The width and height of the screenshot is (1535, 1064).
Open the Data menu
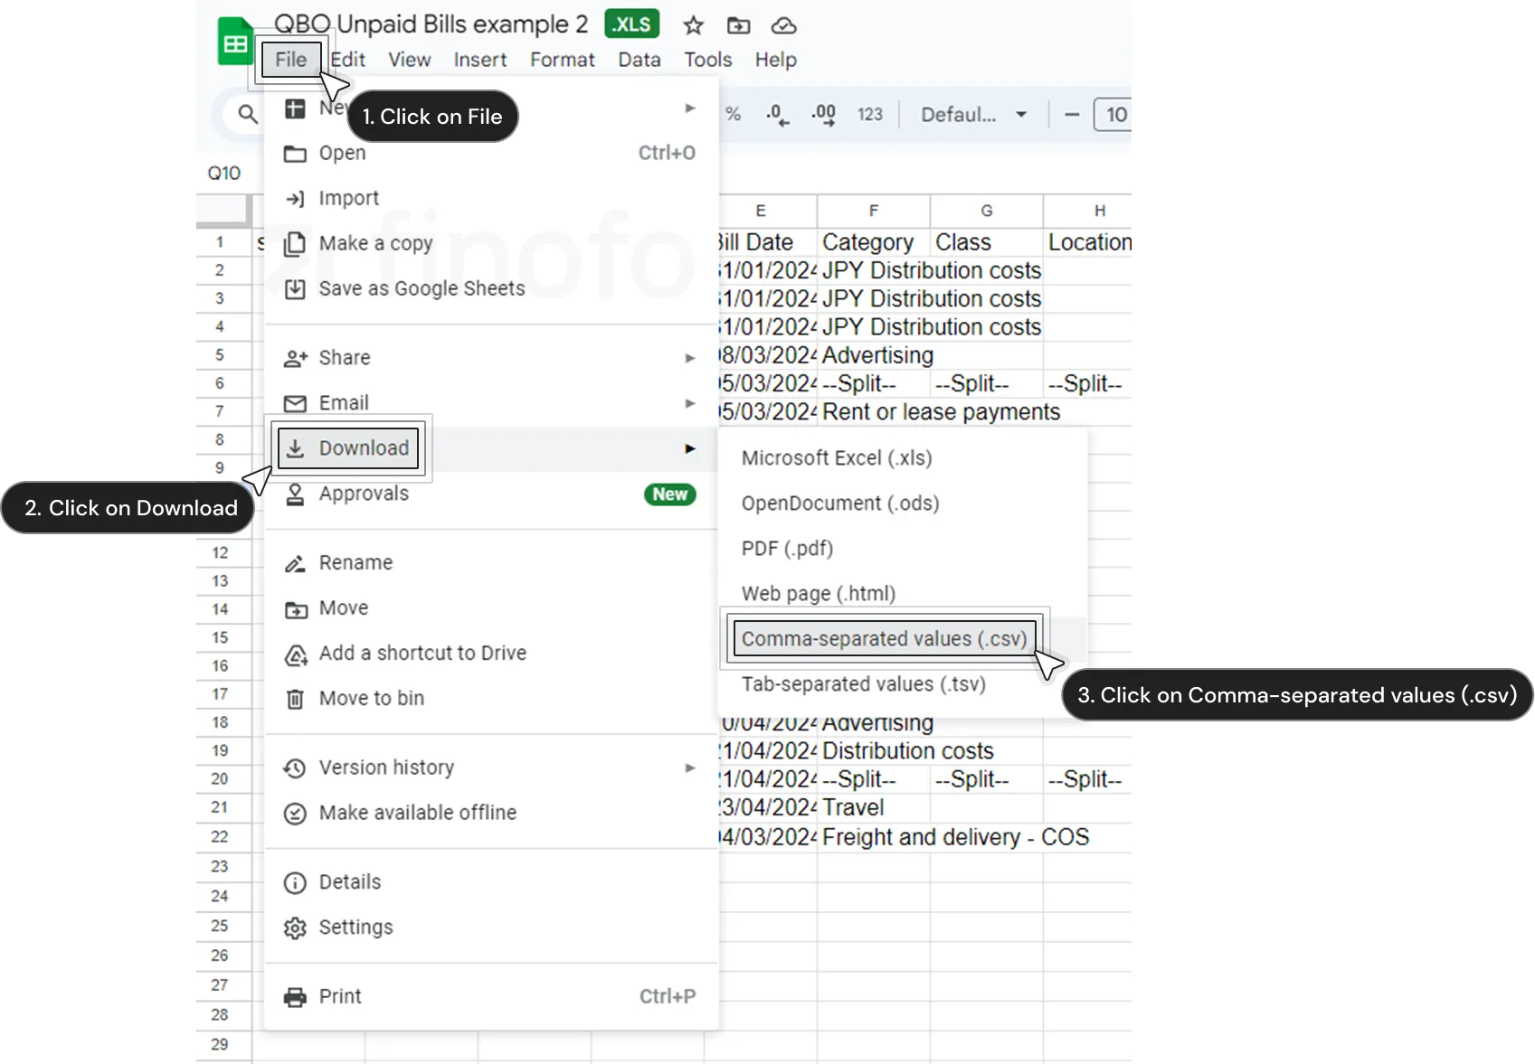(640, 60)
